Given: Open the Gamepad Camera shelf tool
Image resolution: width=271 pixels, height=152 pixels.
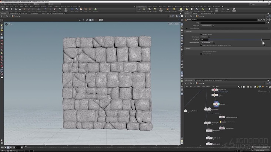Looking at the screenshot, I should 234,10.
